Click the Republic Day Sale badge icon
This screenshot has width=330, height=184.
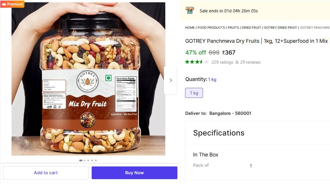point(190,11)
